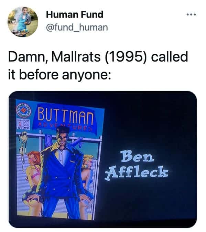Viewport: 206px width, 232px height.
Task: Click the round publisher seal on the comic
Action: click(x=23, y=110)
